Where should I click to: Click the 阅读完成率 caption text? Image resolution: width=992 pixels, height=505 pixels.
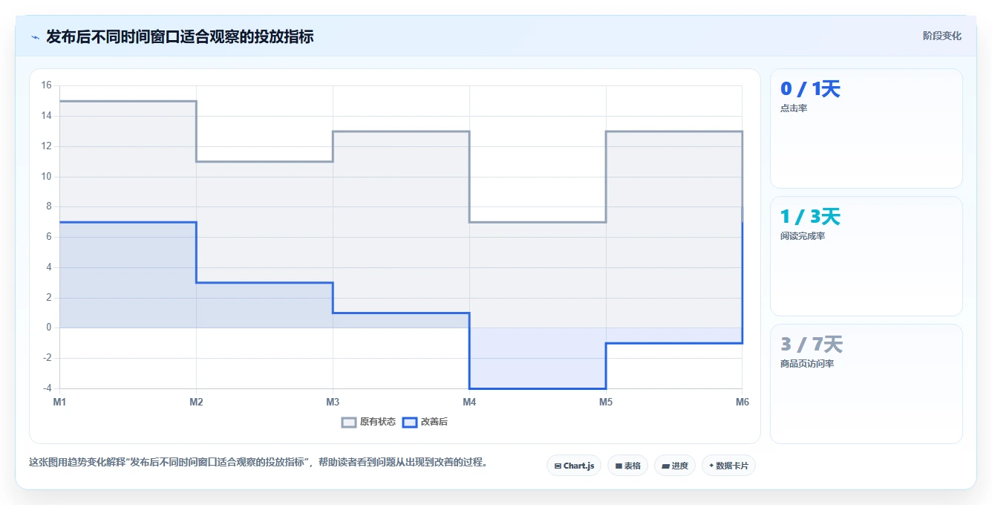click(x=803, y=236)
